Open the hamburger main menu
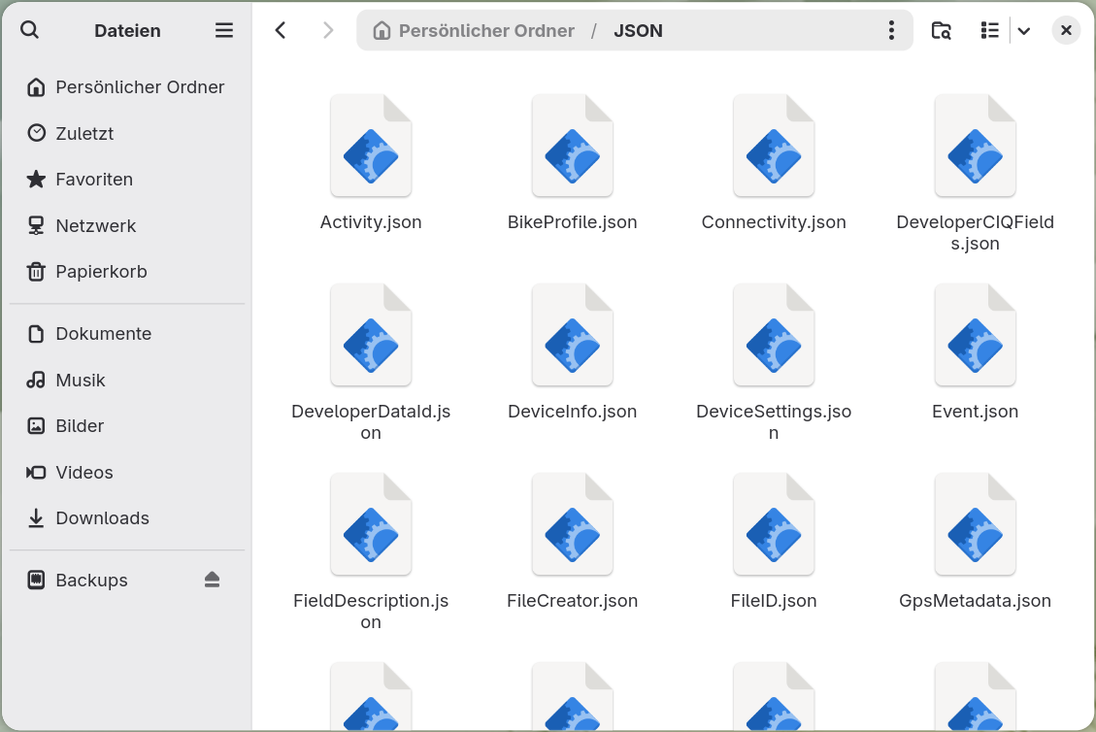 (223, 30)
